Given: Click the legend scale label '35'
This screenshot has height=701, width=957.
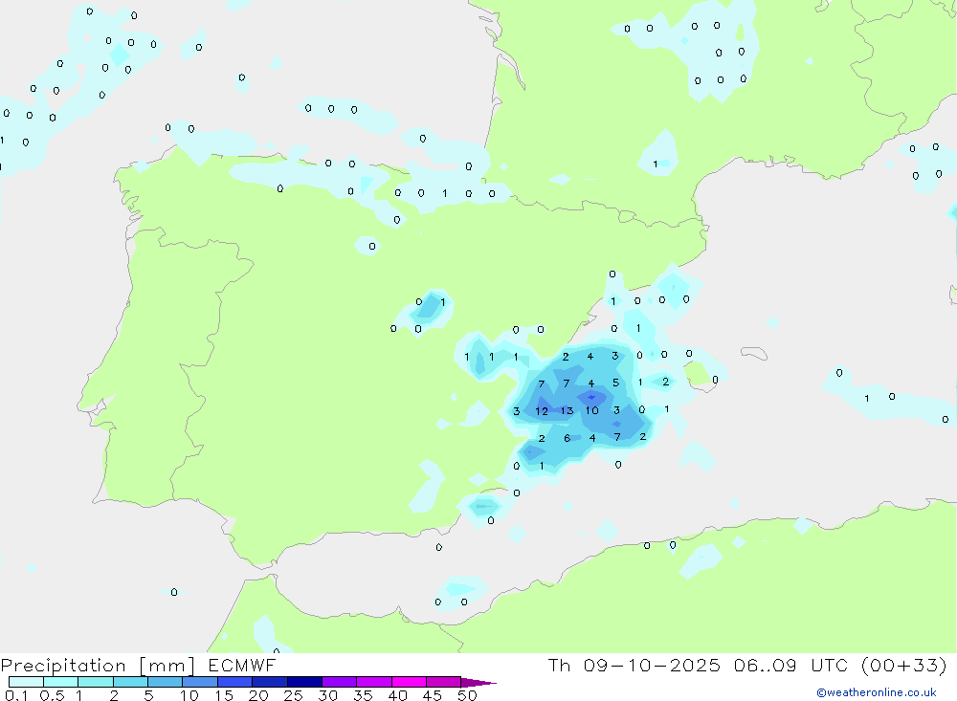Looking at the screenshot, I should pos(363,695).
